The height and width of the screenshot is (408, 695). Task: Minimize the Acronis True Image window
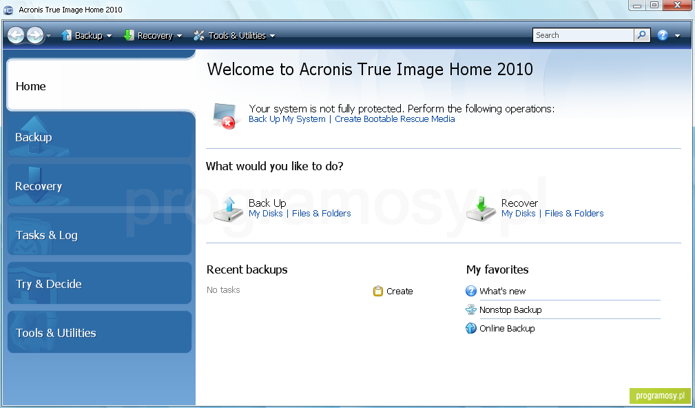click(x=637, y=6)
